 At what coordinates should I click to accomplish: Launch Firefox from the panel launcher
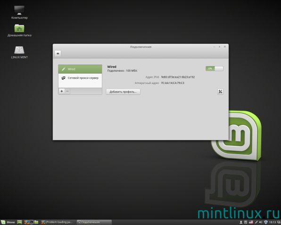[26, 222]
